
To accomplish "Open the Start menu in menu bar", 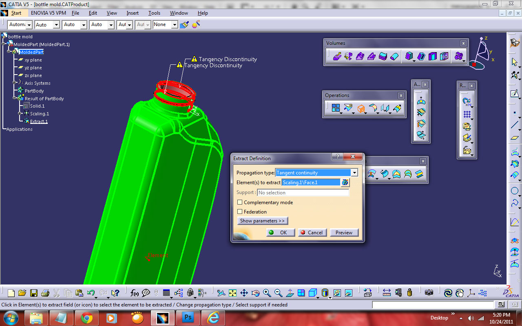I will tap(16, 13).
